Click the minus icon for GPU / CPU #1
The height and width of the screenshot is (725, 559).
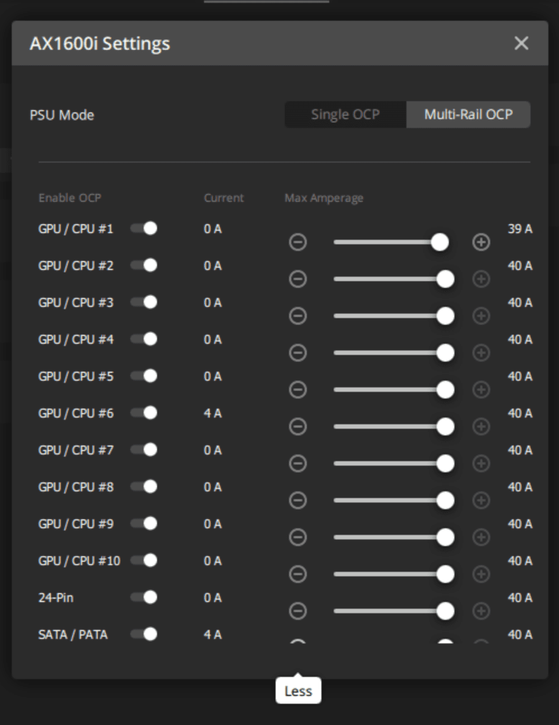pyautogui.click(x=297, y=242)
